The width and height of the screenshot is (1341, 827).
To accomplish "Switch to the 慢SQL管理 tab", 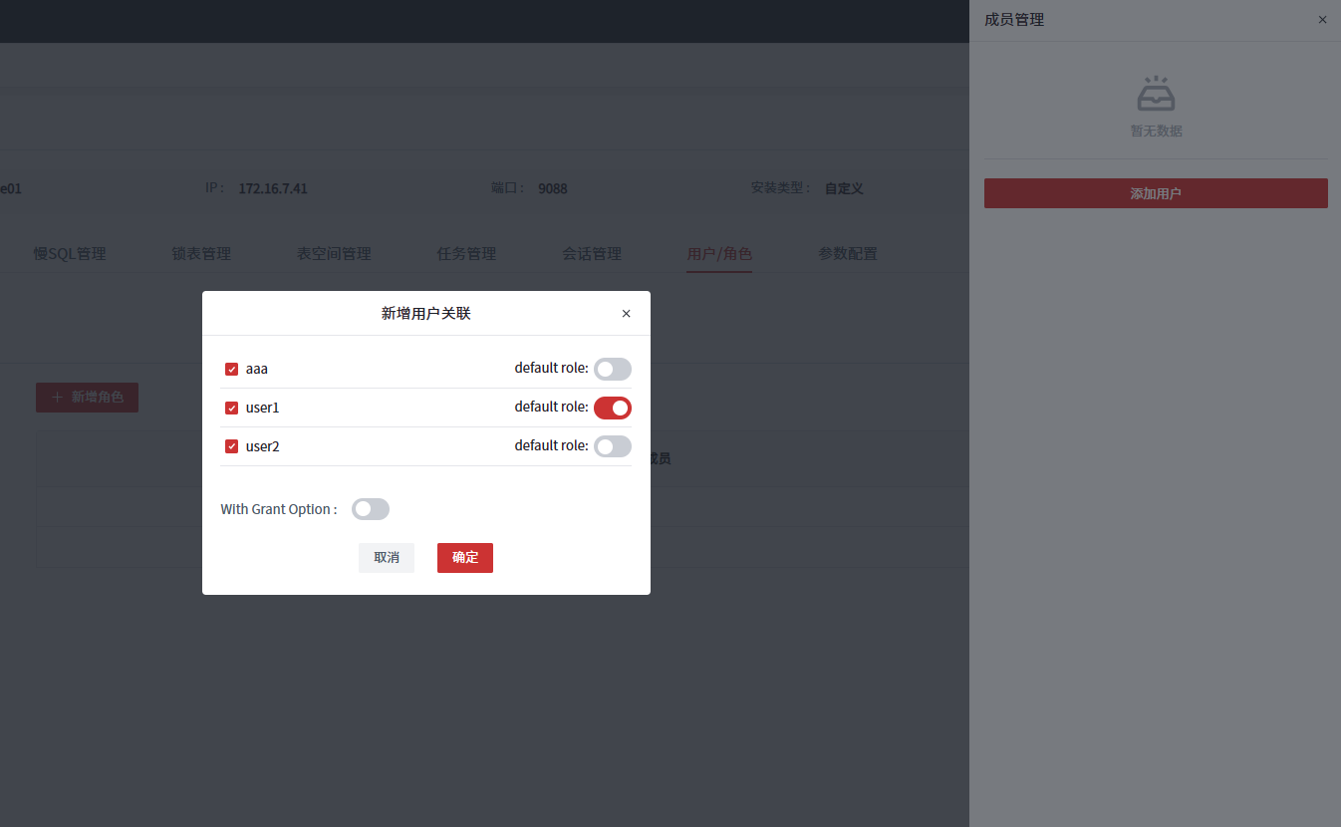I will (70, 254).
